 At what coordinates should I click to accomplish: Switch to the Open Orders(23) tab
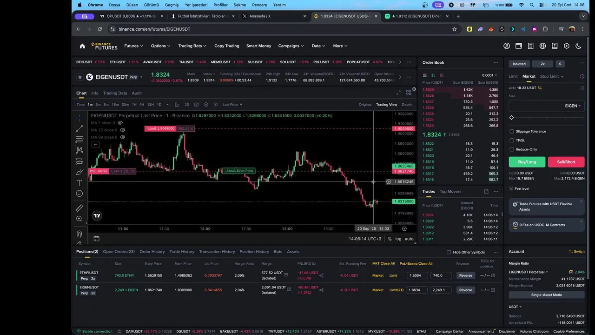click(119, 252)
